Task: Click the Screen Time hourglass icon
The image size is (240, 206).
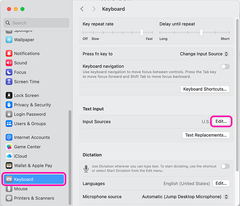Action: tap(9, 82)
